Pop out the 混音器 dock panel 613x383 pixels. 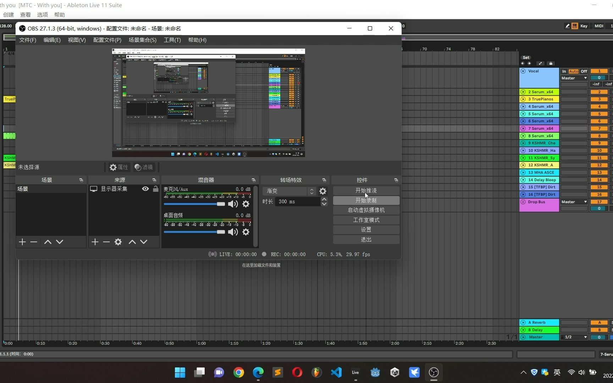pyautogui.click(x=254, y=180)
